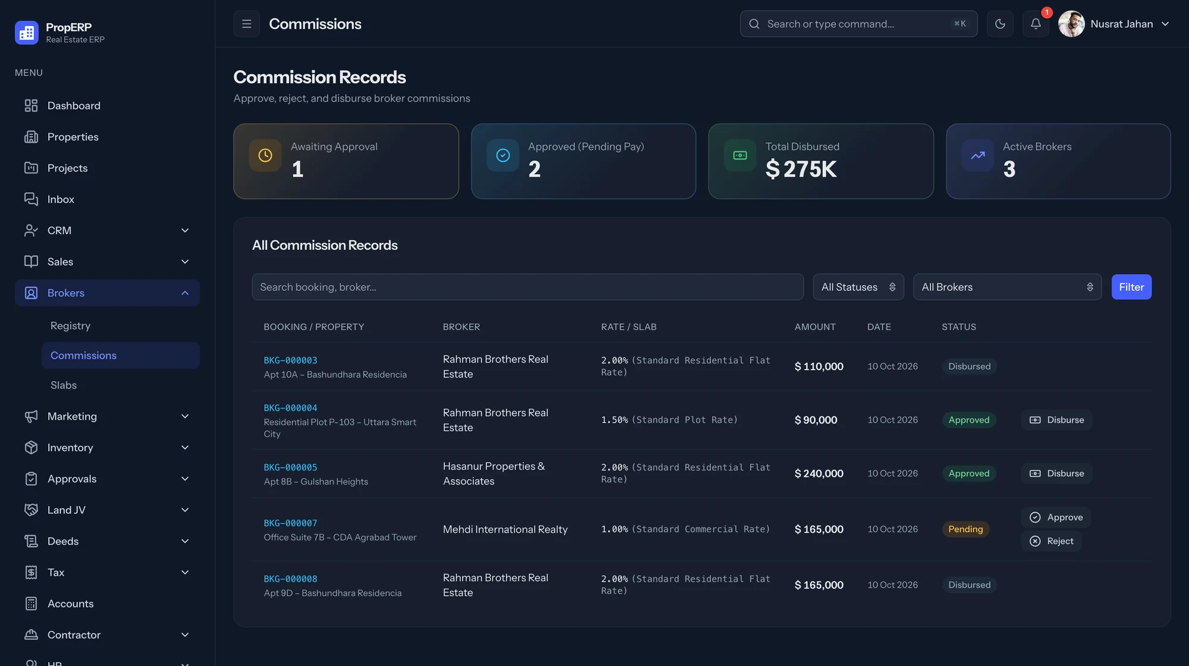Click the Search booking, broker field
Screen dimensions: 1189x666
click(x=527, y=287)
